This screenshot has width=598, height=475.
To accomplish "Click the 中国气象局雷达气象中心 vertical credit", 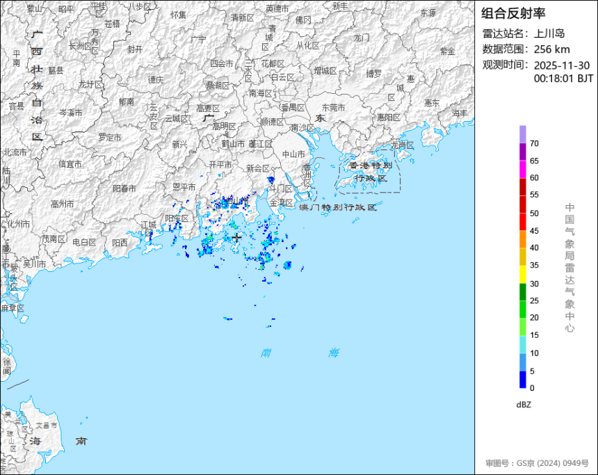I will pyautogui.click(x=569, y=268).
